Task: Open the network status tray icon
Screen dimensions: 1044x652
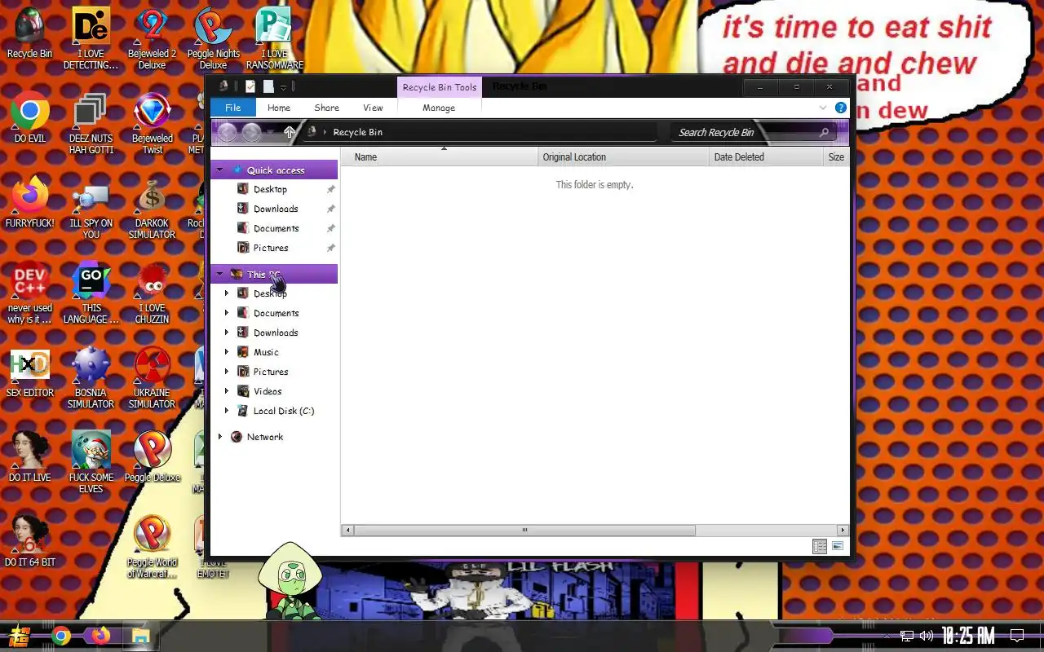Action: (x=907, y=636)
